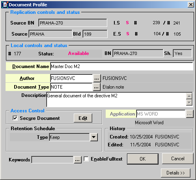Click Description scrollbar down arrow
Screen dimensions: 196x180
pos(189,102)
